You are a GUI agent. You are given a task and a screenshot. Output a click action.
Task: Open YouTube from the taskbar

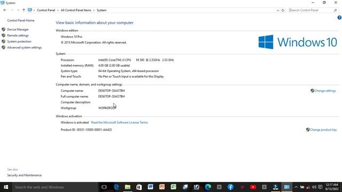[x=253, y=187]
